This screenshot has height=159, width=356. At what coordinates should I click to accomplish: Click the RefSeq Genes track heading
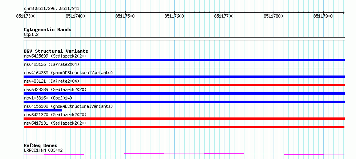[x=40, y=146]
